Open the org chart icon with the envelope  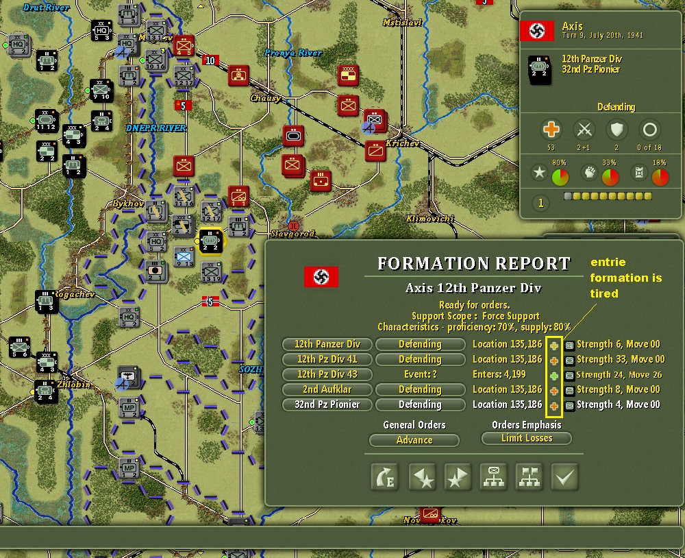tap(494, 477)
